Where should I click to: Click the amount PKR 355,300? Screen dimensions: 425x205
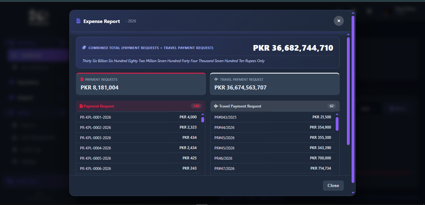tap(320, 138)
